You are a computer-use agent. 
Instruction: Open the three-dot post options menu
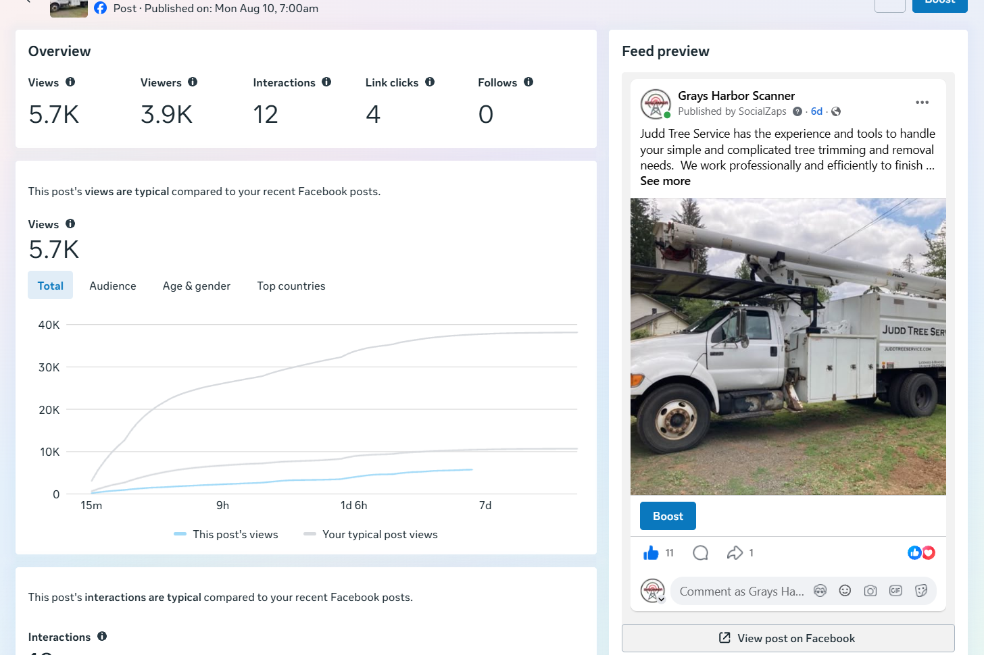tap(922, 103)
